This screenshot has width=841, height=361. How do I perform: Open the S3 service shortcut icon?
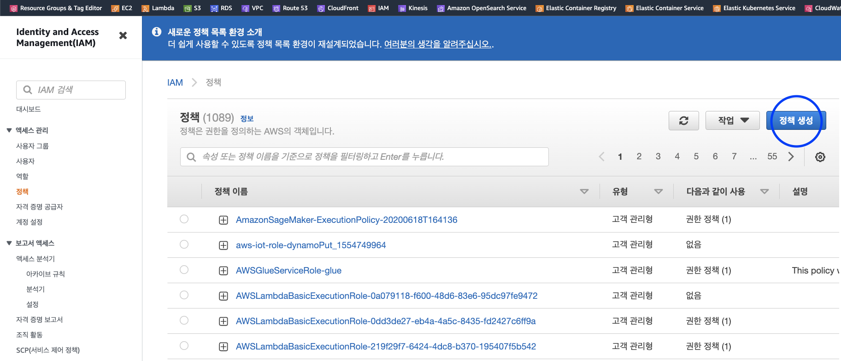click(188, 8)
